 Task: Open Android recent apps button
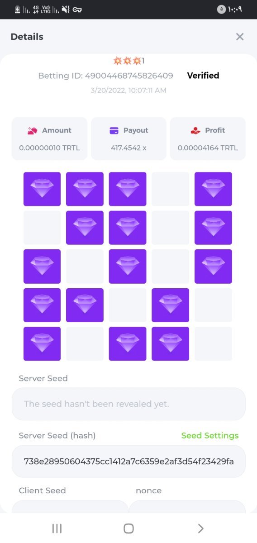click(x=57, y=528)
